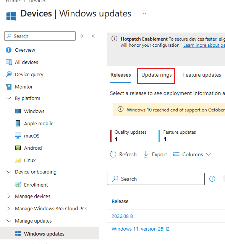Select the Releases tab

click(x=121, y=75)
